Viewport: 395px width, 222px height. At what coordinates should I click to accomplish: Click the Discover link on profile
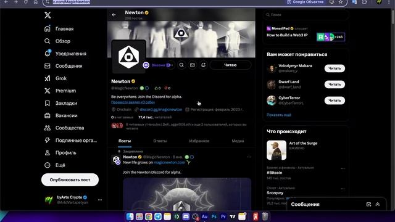click(x=158, y=65)
